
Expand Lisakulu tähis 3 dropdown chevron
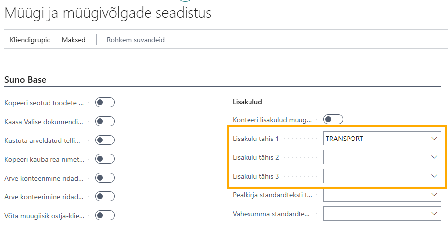tap(434, 176)
